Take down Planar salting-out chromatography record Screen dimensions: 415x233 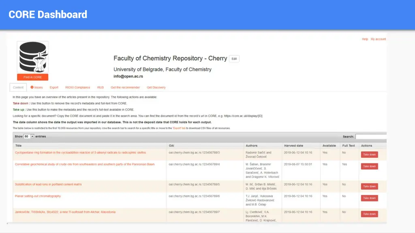[x=369, y=198]
